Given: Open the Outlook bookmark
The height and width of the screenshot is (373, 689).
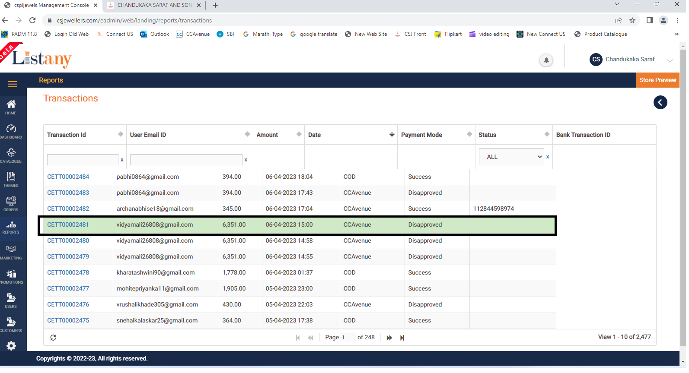Looking at the screenshot, I should (155, 34).
